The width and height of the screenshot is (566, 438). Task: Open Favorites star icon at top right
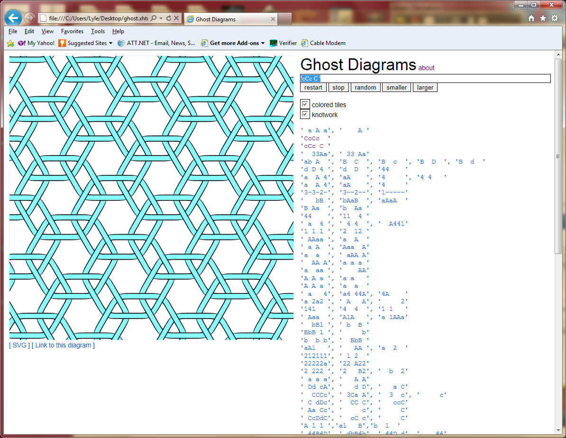[543, 18]
